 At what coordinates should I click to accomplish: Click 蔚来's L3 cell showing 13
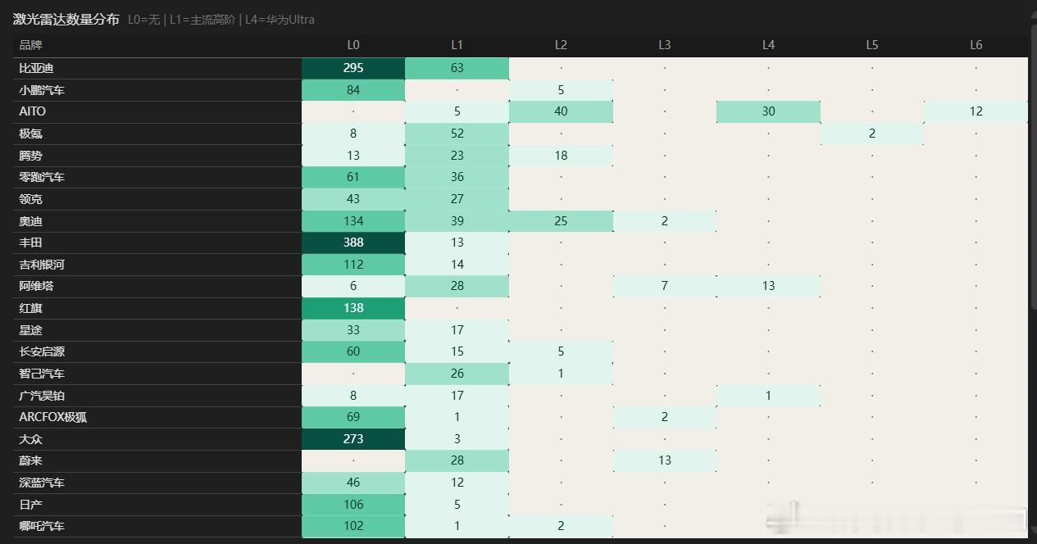click(x=664, y=460)
